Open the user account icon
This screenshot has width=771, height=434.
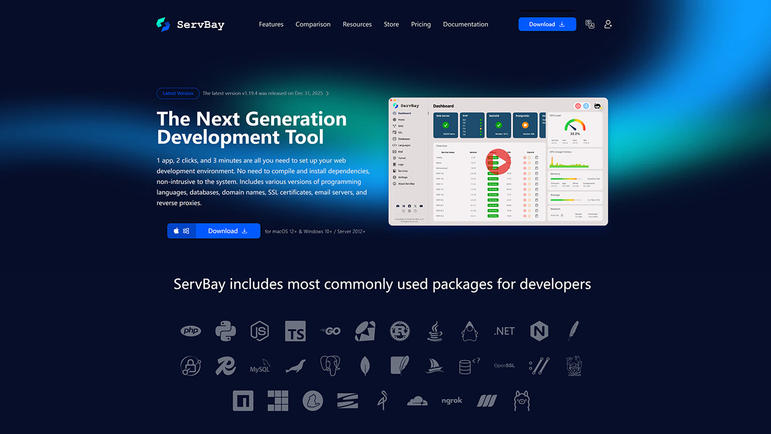(x=608, y=25)
